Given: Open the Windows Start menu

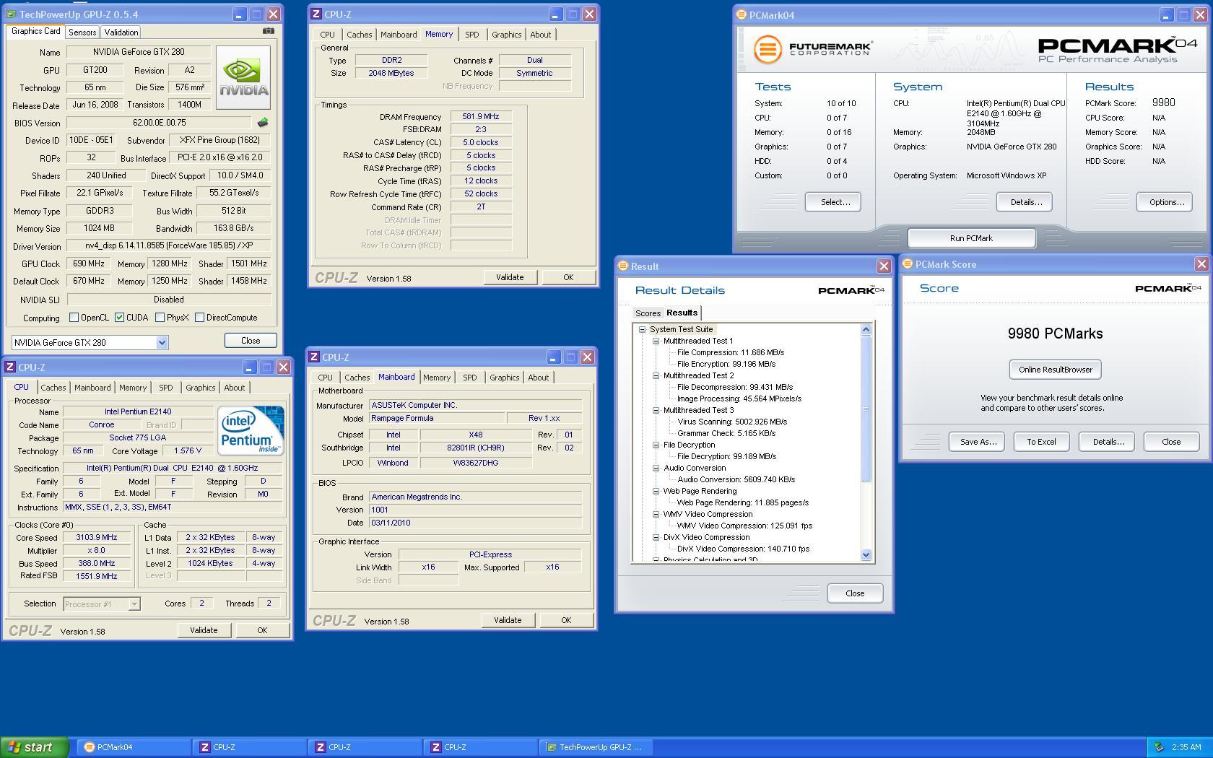Looking at the screenshot, I should coord(34,747).
